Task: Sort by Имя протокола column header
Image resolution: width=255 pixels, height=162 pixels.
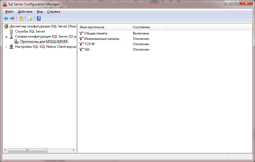Action: pos(104,27)
